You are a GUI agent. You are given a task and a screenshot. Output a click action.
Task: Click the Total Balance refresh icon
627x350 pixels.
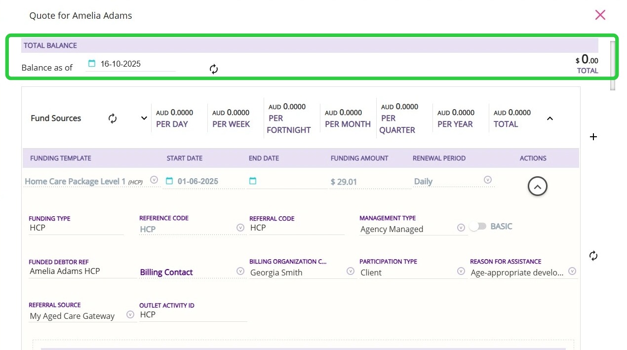click(x=214, y=69)
